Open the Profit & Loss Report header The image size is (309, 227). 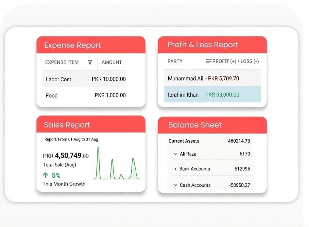[203, 45]
